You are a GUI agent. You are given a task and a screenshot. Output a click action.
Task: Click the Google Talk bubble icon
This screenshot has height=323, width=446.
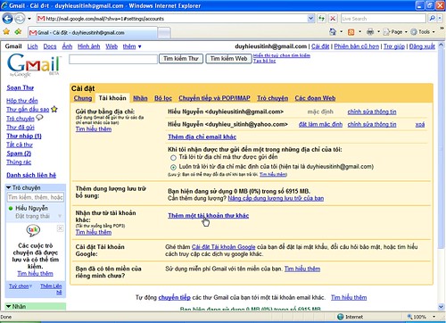33,229
